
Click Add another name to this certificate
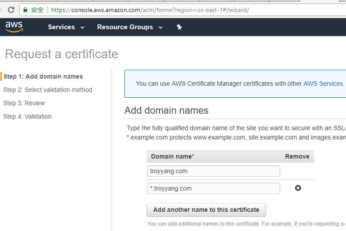pyautogui.click(x=206, y=210)
